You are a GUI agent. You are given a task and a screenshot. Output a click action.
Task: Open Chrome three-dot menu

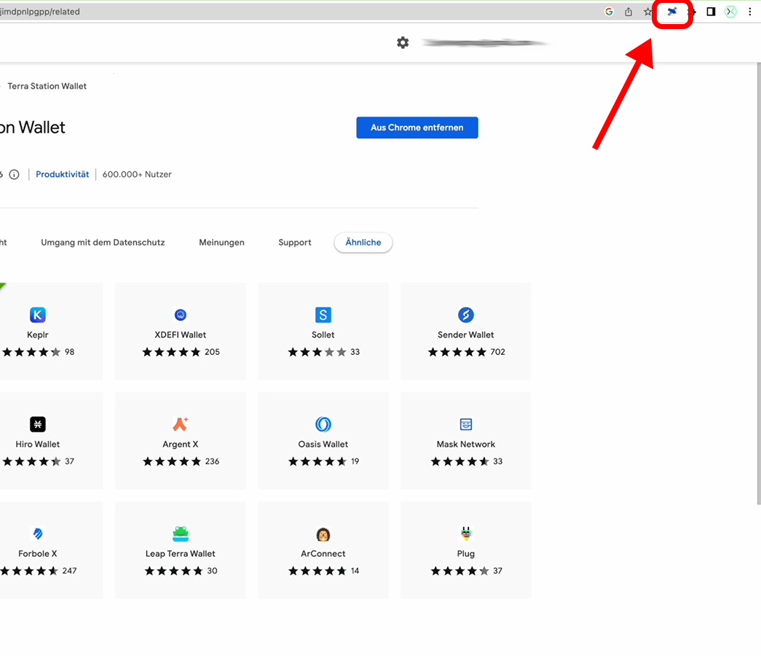coord(750,12)
